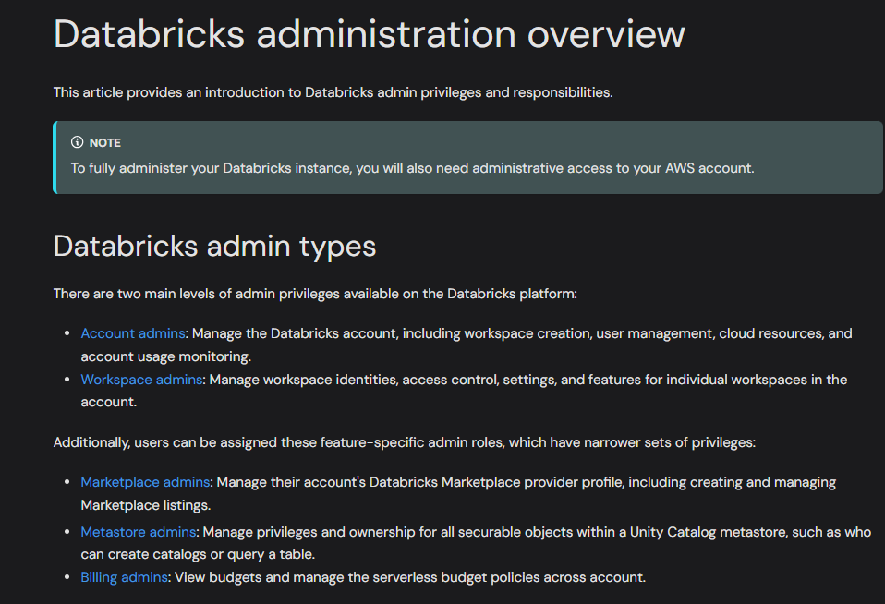
Task: Click the intro sentence starting "This article provides"
Action: pyautogui.click(x=333, y=92)
